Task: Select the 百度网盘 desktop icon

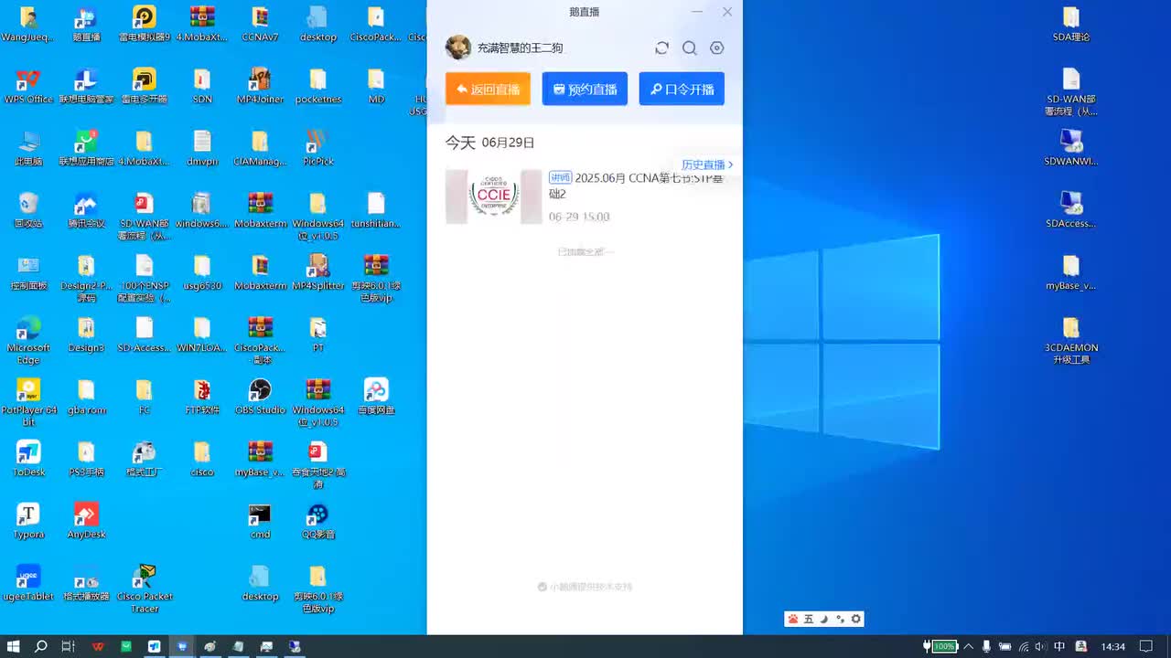Action: tap(376, 397)
